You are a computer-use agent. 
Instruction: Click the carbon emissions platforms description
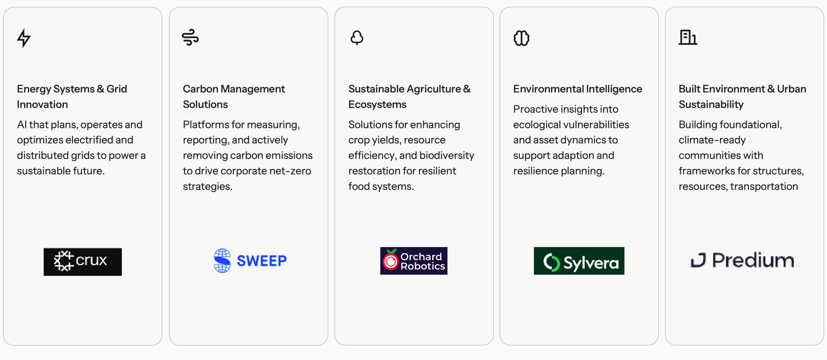tap(247, 155)
